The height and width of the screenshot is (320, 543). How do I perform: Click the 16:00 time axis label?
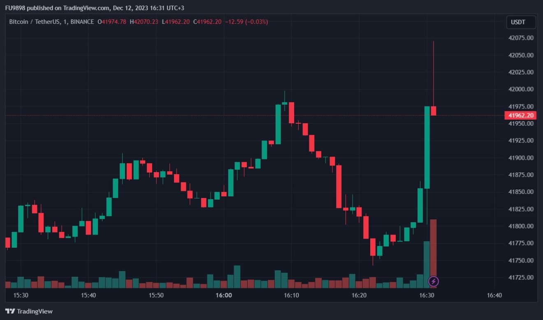(224, 295)
